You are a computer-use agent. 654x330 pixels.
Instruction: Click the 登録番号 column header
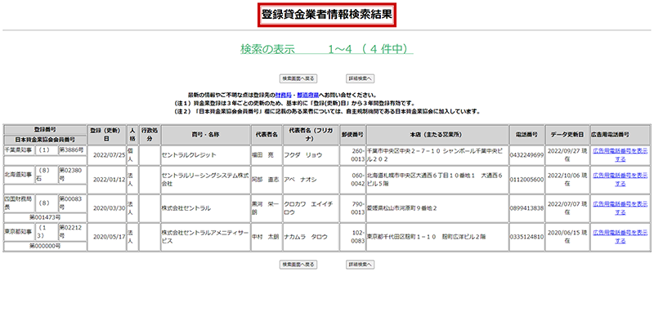point(44,130)
